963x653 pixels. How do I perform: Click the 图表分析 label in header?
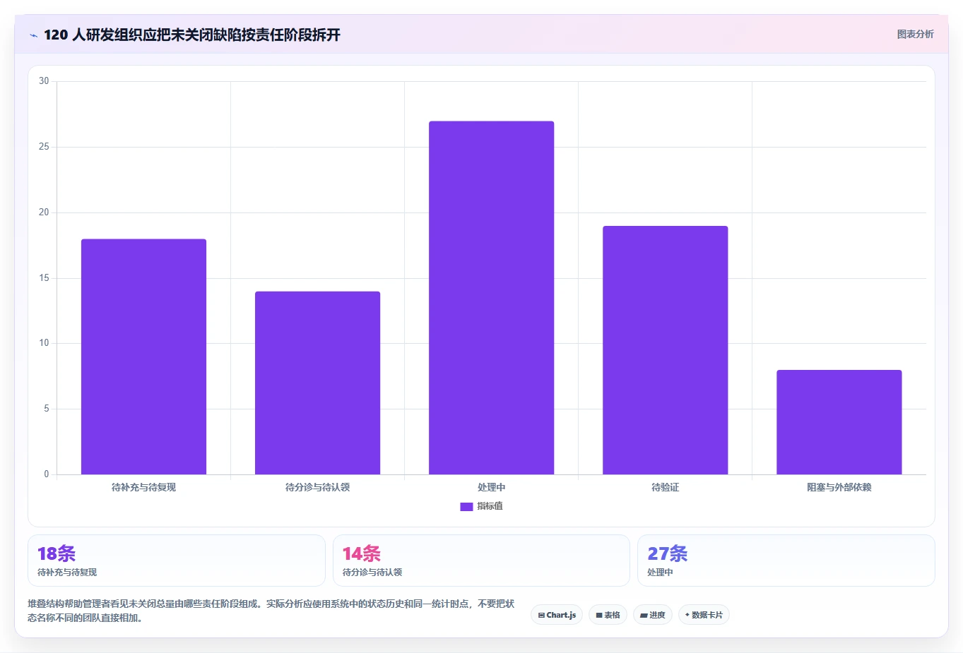[915, 34]
